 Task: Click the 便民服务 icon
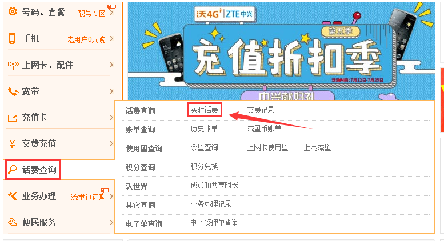[x=13, y=222]
